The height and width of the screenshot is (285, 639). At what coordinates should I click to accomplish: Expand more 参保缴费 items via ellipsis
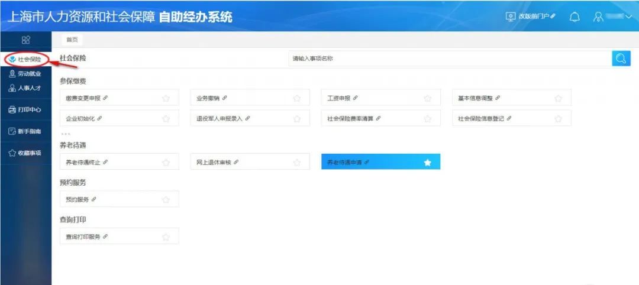click(65, 134)
